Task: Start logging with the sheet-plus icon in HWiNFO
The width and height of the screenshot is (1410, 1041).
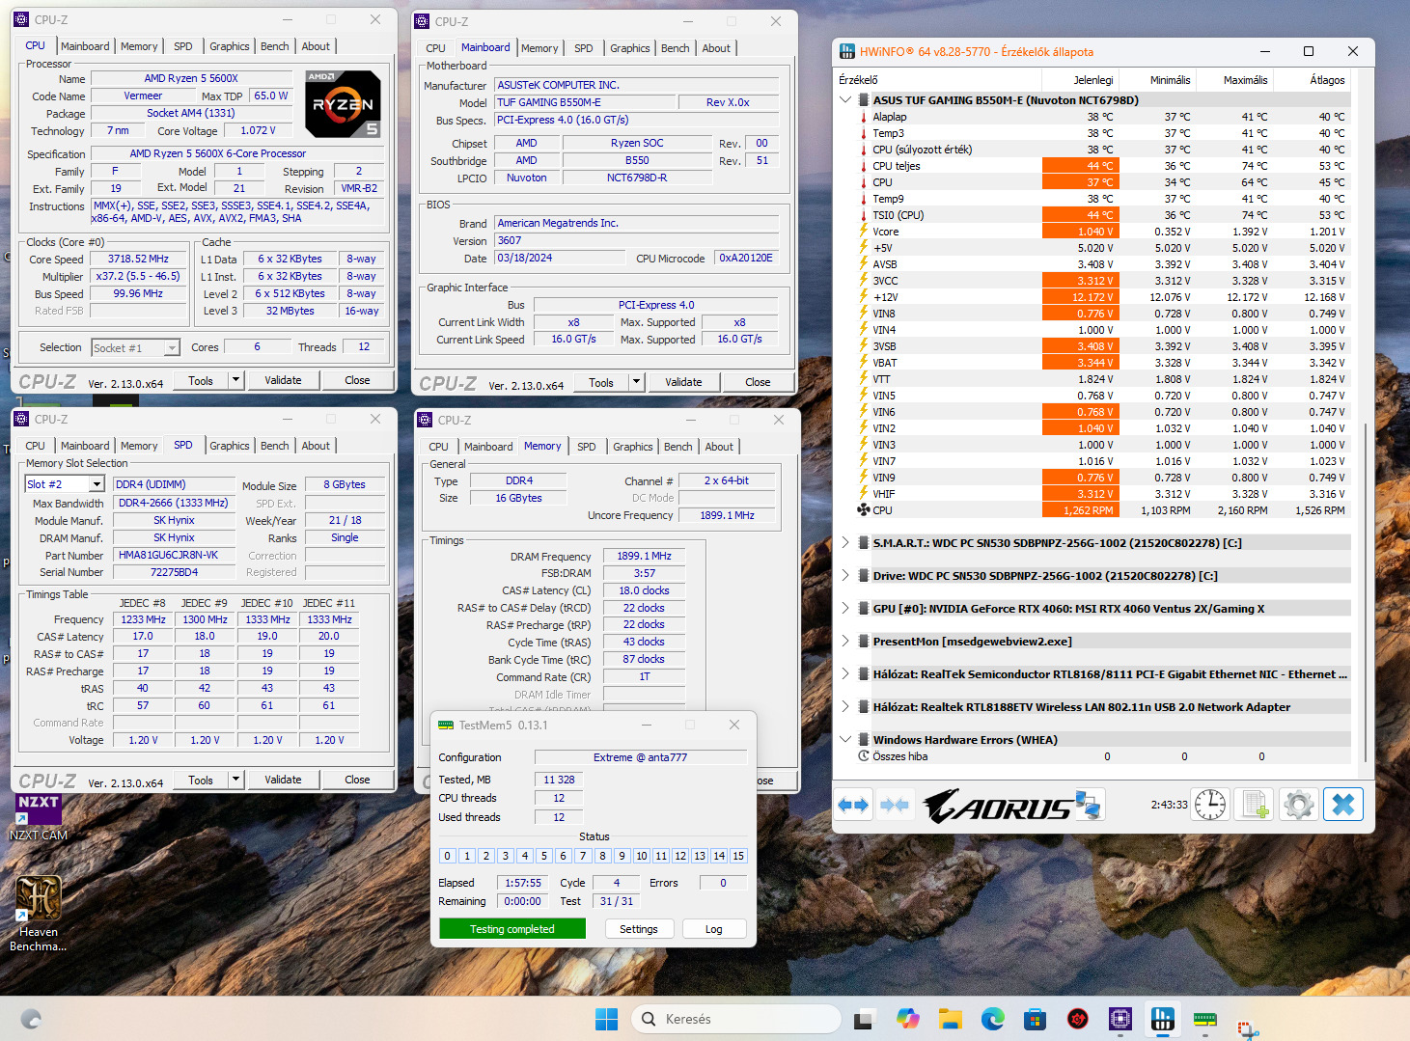Action: tap(1255, 805)
